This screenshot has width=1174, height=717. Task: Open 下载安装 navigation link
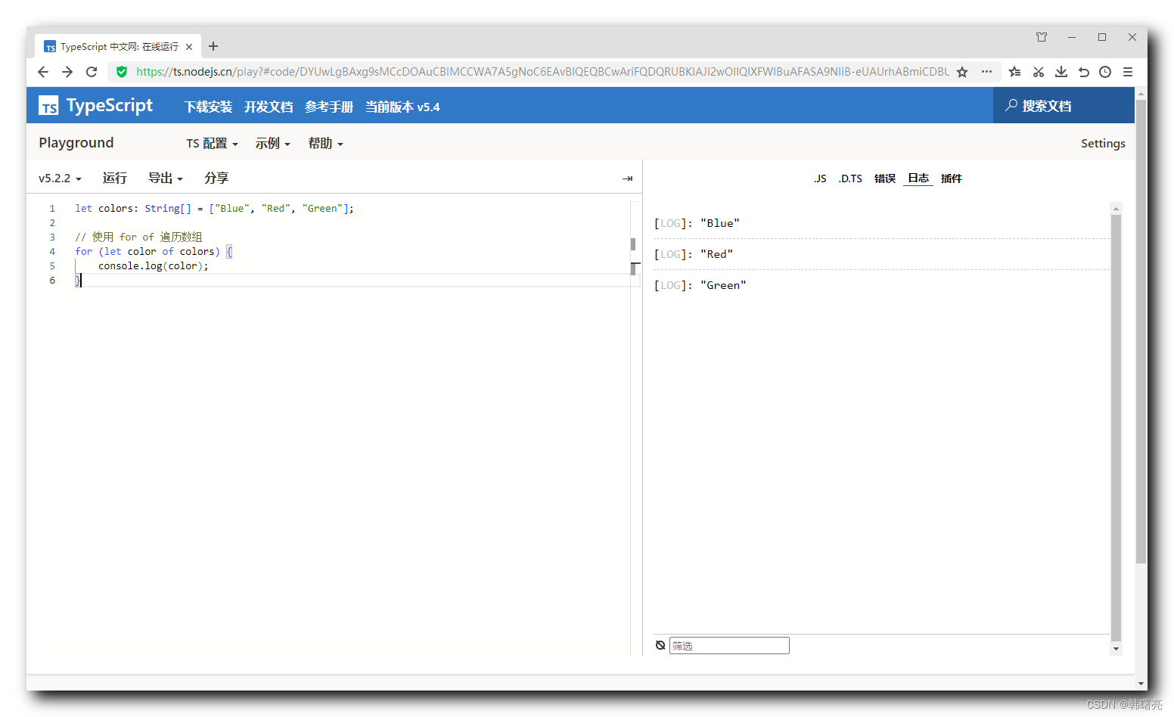tap(208, 107)
